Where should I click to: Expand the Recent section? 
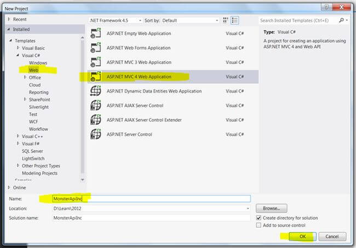click(9, 19)
